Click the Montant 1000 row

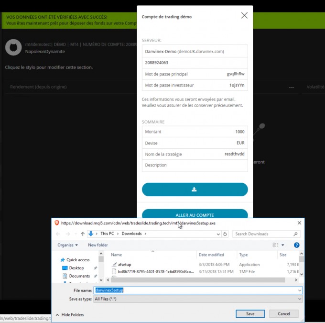click(195, 132)
